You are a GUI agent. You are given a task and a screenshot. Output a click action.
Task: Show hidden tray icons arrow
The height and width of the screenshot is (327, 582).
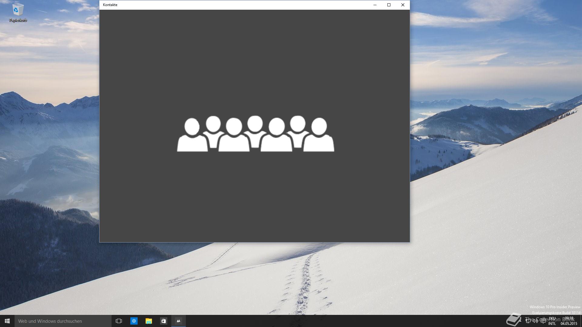(x=520, y=321)
